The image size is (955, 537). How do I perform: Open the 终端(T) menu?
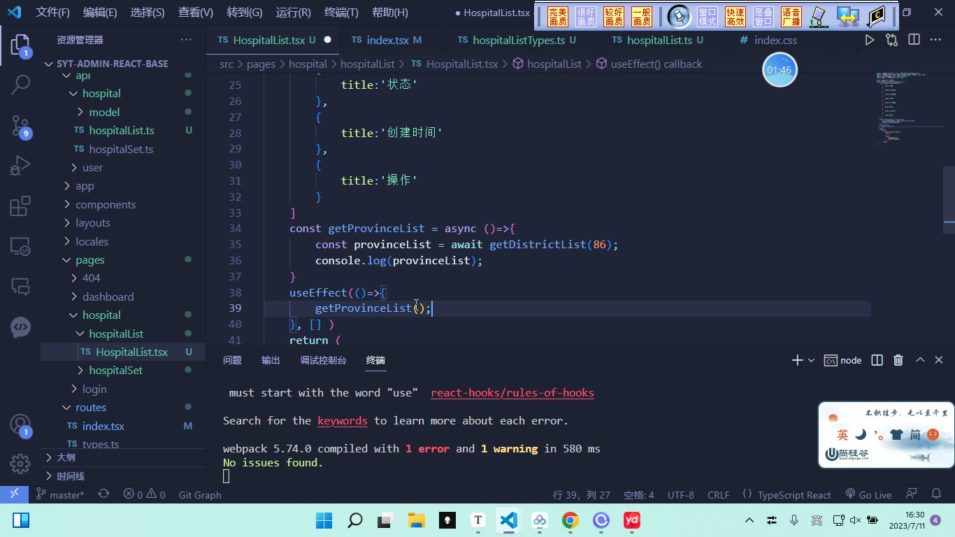point(341,13)
